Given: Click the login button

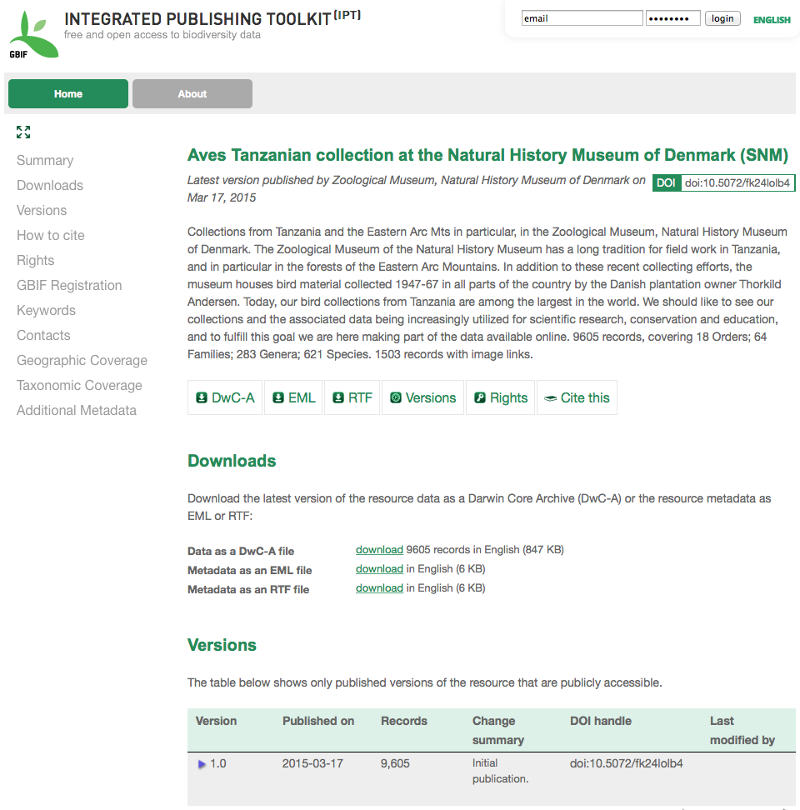Looking at the screenshot, I should coord(722,18).
